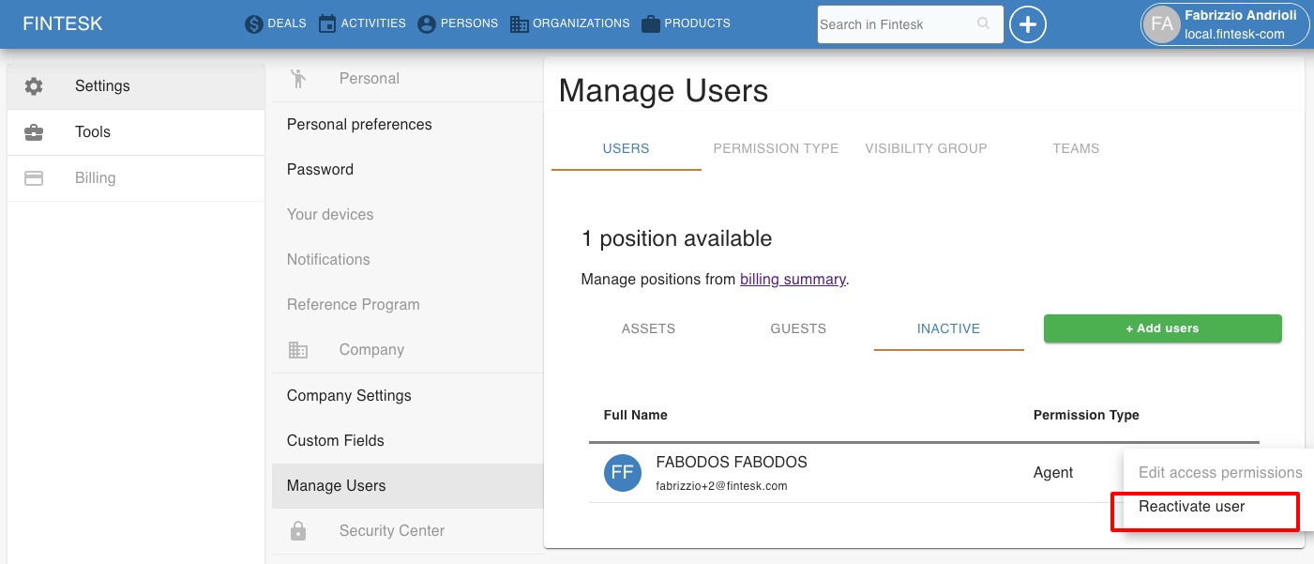This screenshot has width=1314, height=564.
Task: Select Settings in left sidebar
Action: pos(136,86)
